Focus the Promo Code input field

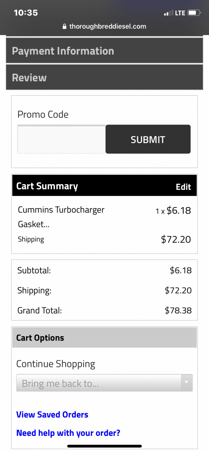click(x=61, y=139)
